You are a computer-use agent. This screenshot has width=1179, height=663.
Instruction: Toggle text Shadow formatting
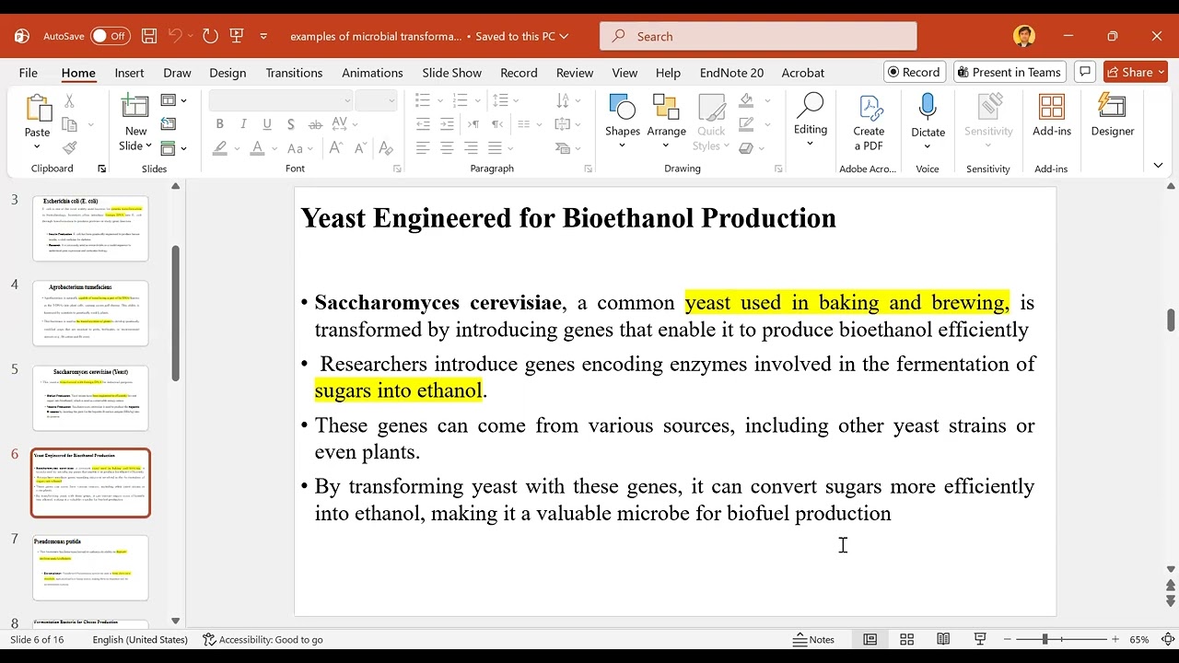(x=291, y=124)
